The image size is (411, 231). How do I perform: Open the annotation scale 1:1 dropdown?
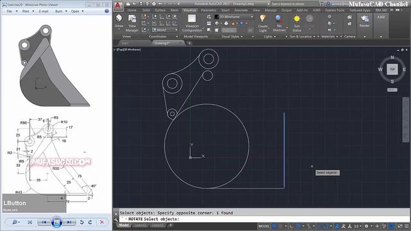coord(358,226)
